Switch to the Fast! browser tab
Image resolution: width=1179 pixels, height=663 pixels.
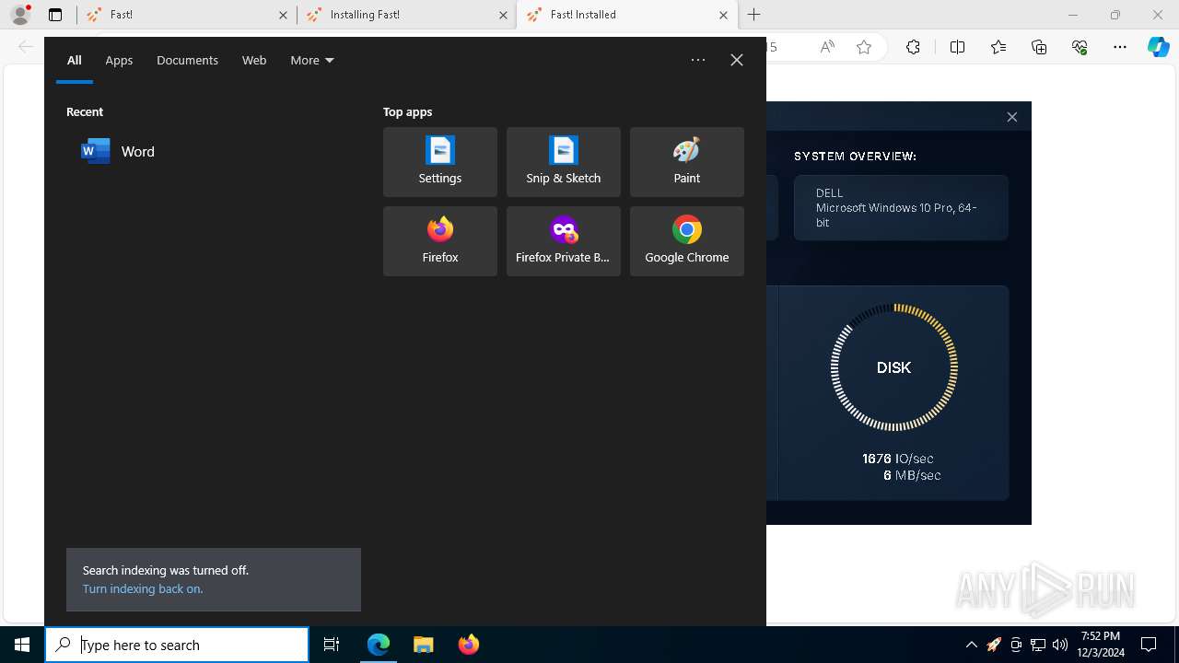(187, 15)
